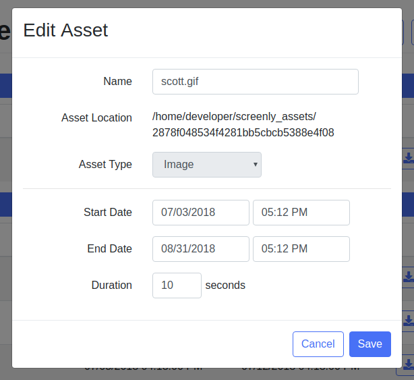Cancel editing the asset

[x=318, y=344]
